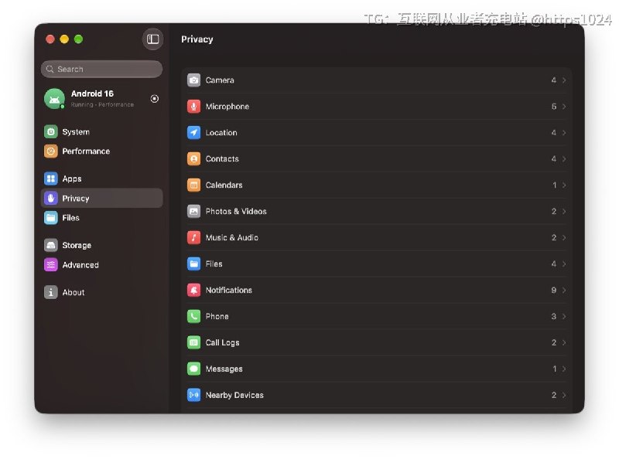Screen dimensions: 619x459
Task: Click the About info icon in sidebar
Action: click(x=51, y=292)
